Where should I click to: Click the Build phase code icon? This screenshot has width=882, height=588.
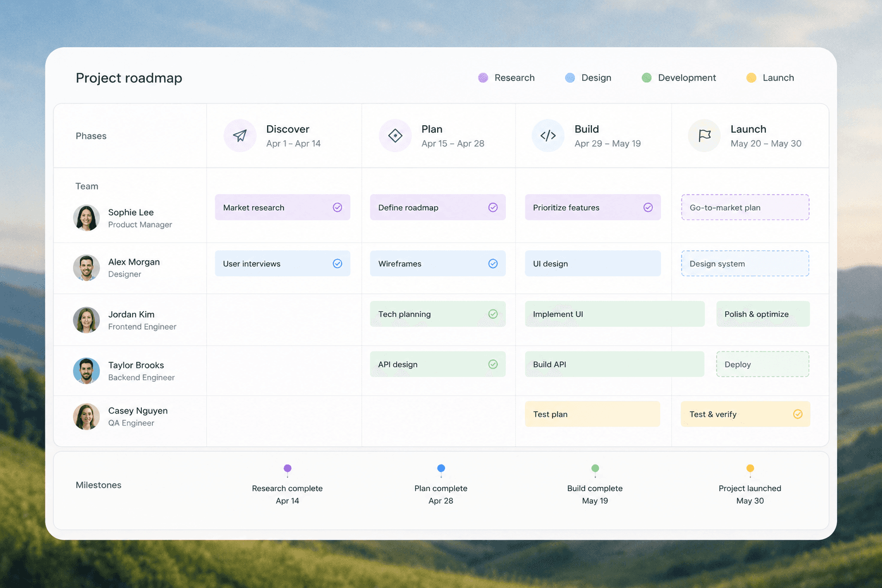point(548,136)
